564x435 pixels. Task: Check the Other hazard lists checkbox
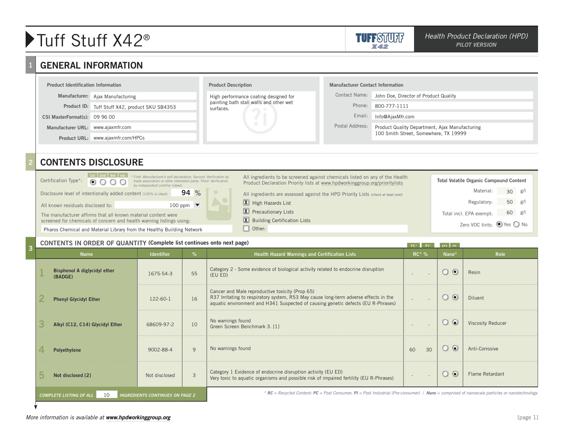(246, 228)
